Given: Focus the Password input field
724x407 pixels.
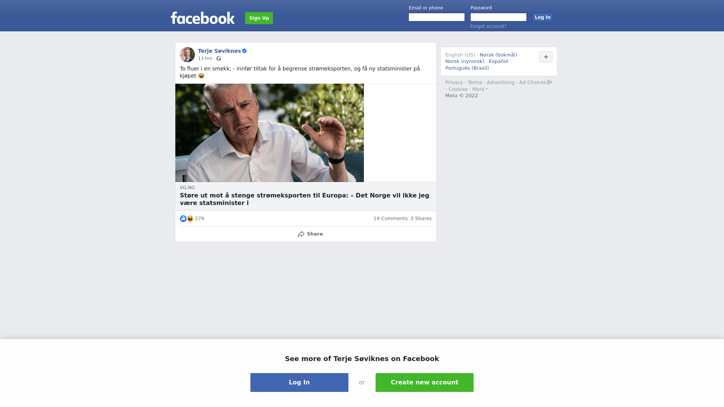Looking at the screenshot, I should click(499, 17).
